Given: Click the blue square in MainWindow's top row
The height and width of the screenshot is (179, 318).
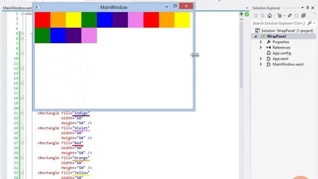Looking at the screenshot, I should pos(104,20).
